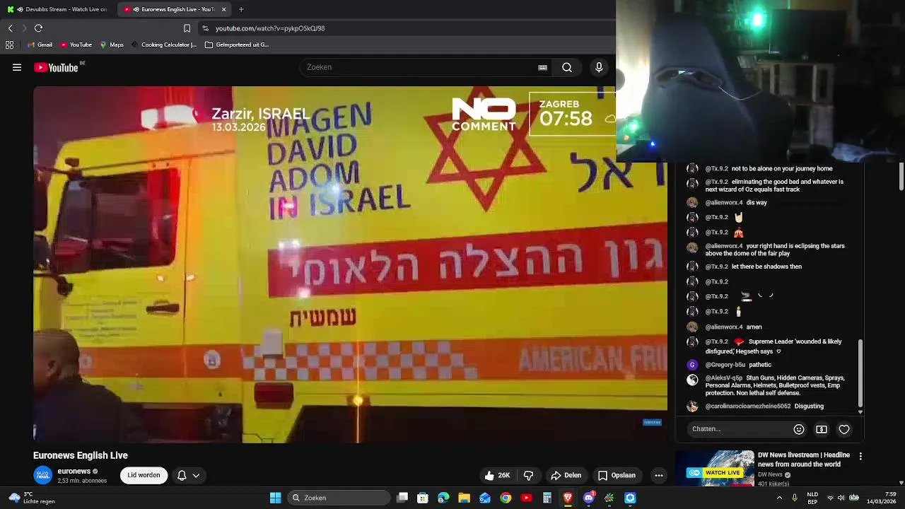Screen dimensions: 905x509
Task: Open Geïmporteerd uit G... bookmark folder
Action: point(236,45)
